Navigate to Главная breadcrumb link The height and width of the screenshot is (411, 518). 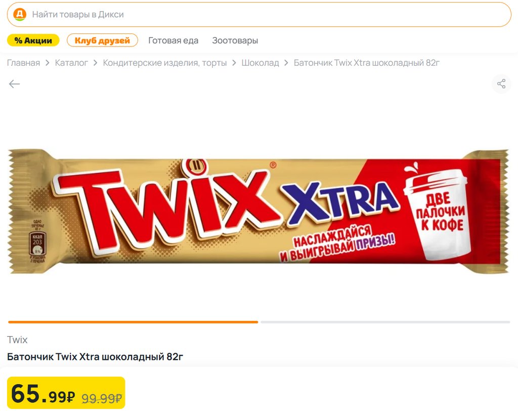(23, 63)
